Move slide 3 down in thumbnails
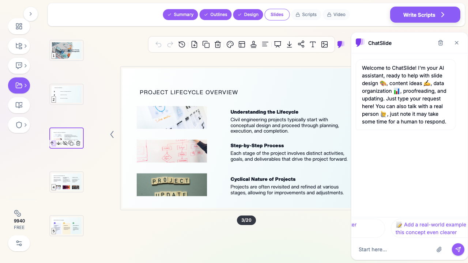The height and width of the screenshot is (263, 468). pyautogui.click(x=58, y=143)
